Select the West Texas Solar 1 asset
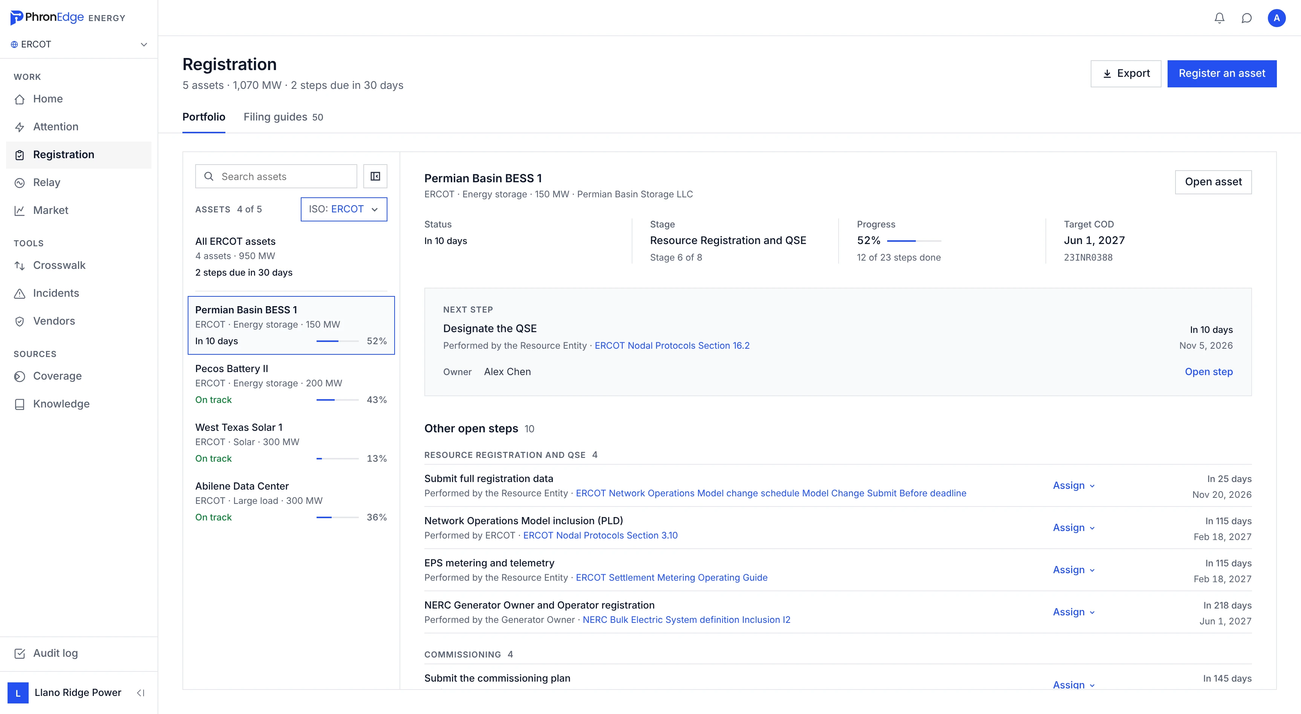 click(x=291, y=443)
